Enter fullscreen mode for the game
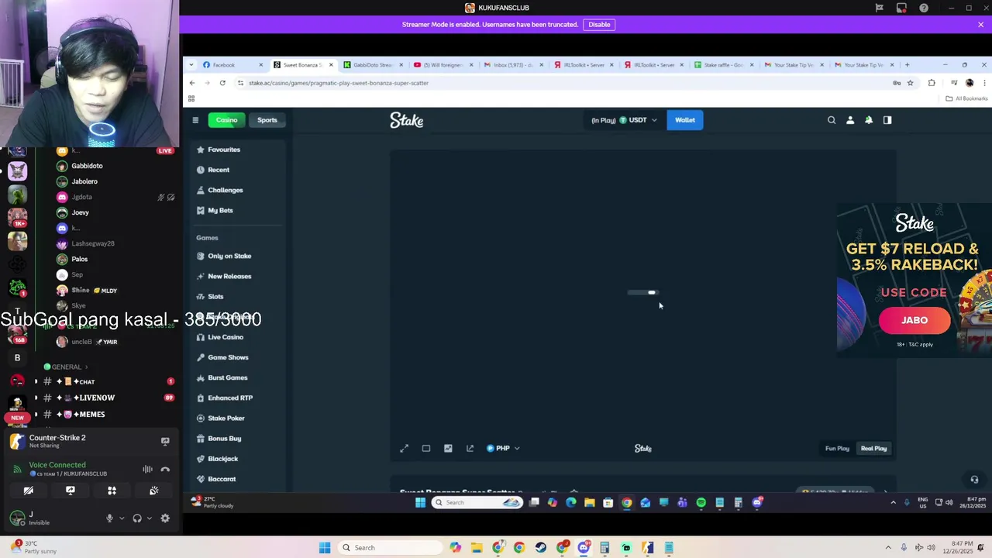The image size is (992, 558). click(404, 448)
